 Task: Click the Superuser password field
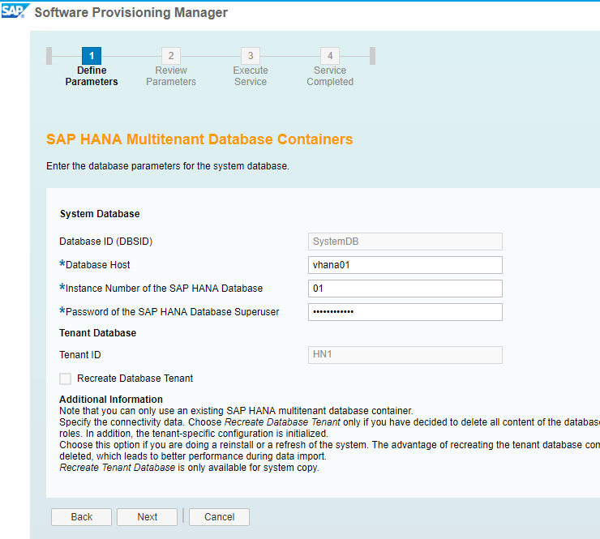(x=405, y=312)
